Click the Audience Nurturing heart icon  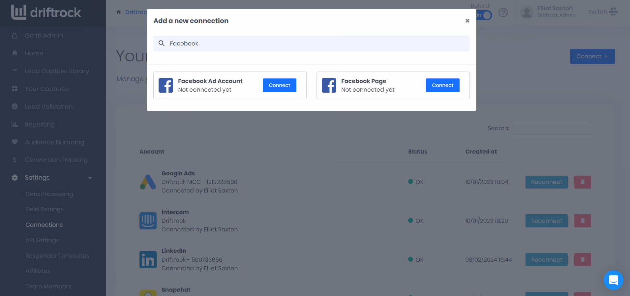point(15,142)
